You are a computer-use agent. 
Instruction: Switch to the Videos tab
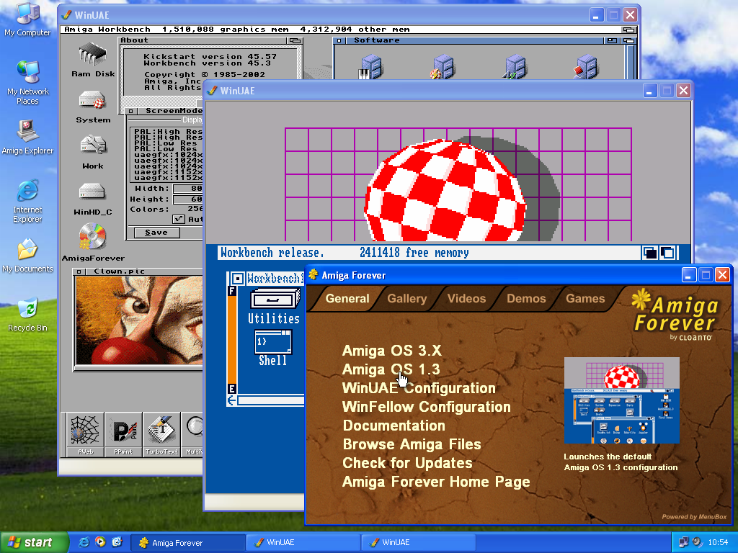466,299
